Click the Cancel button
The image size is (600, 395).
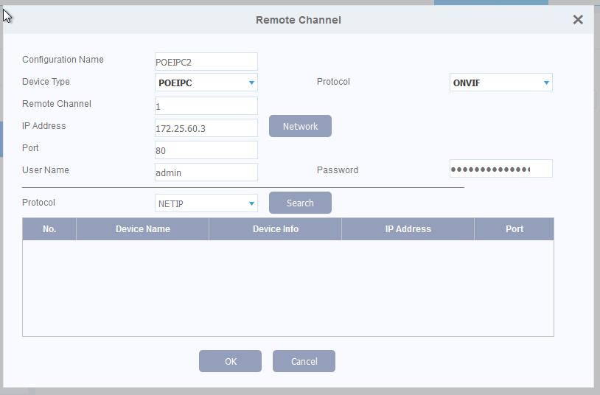click(304, 361)
